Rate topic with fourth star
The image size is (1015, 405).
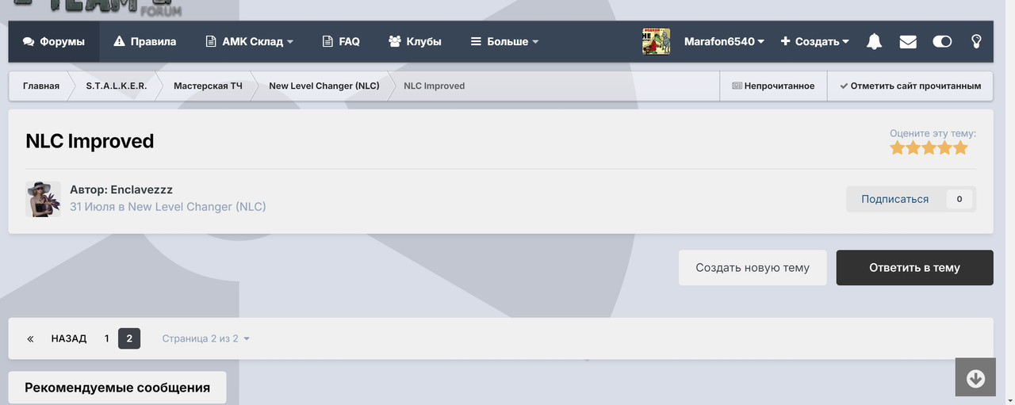tap(944, 148)
